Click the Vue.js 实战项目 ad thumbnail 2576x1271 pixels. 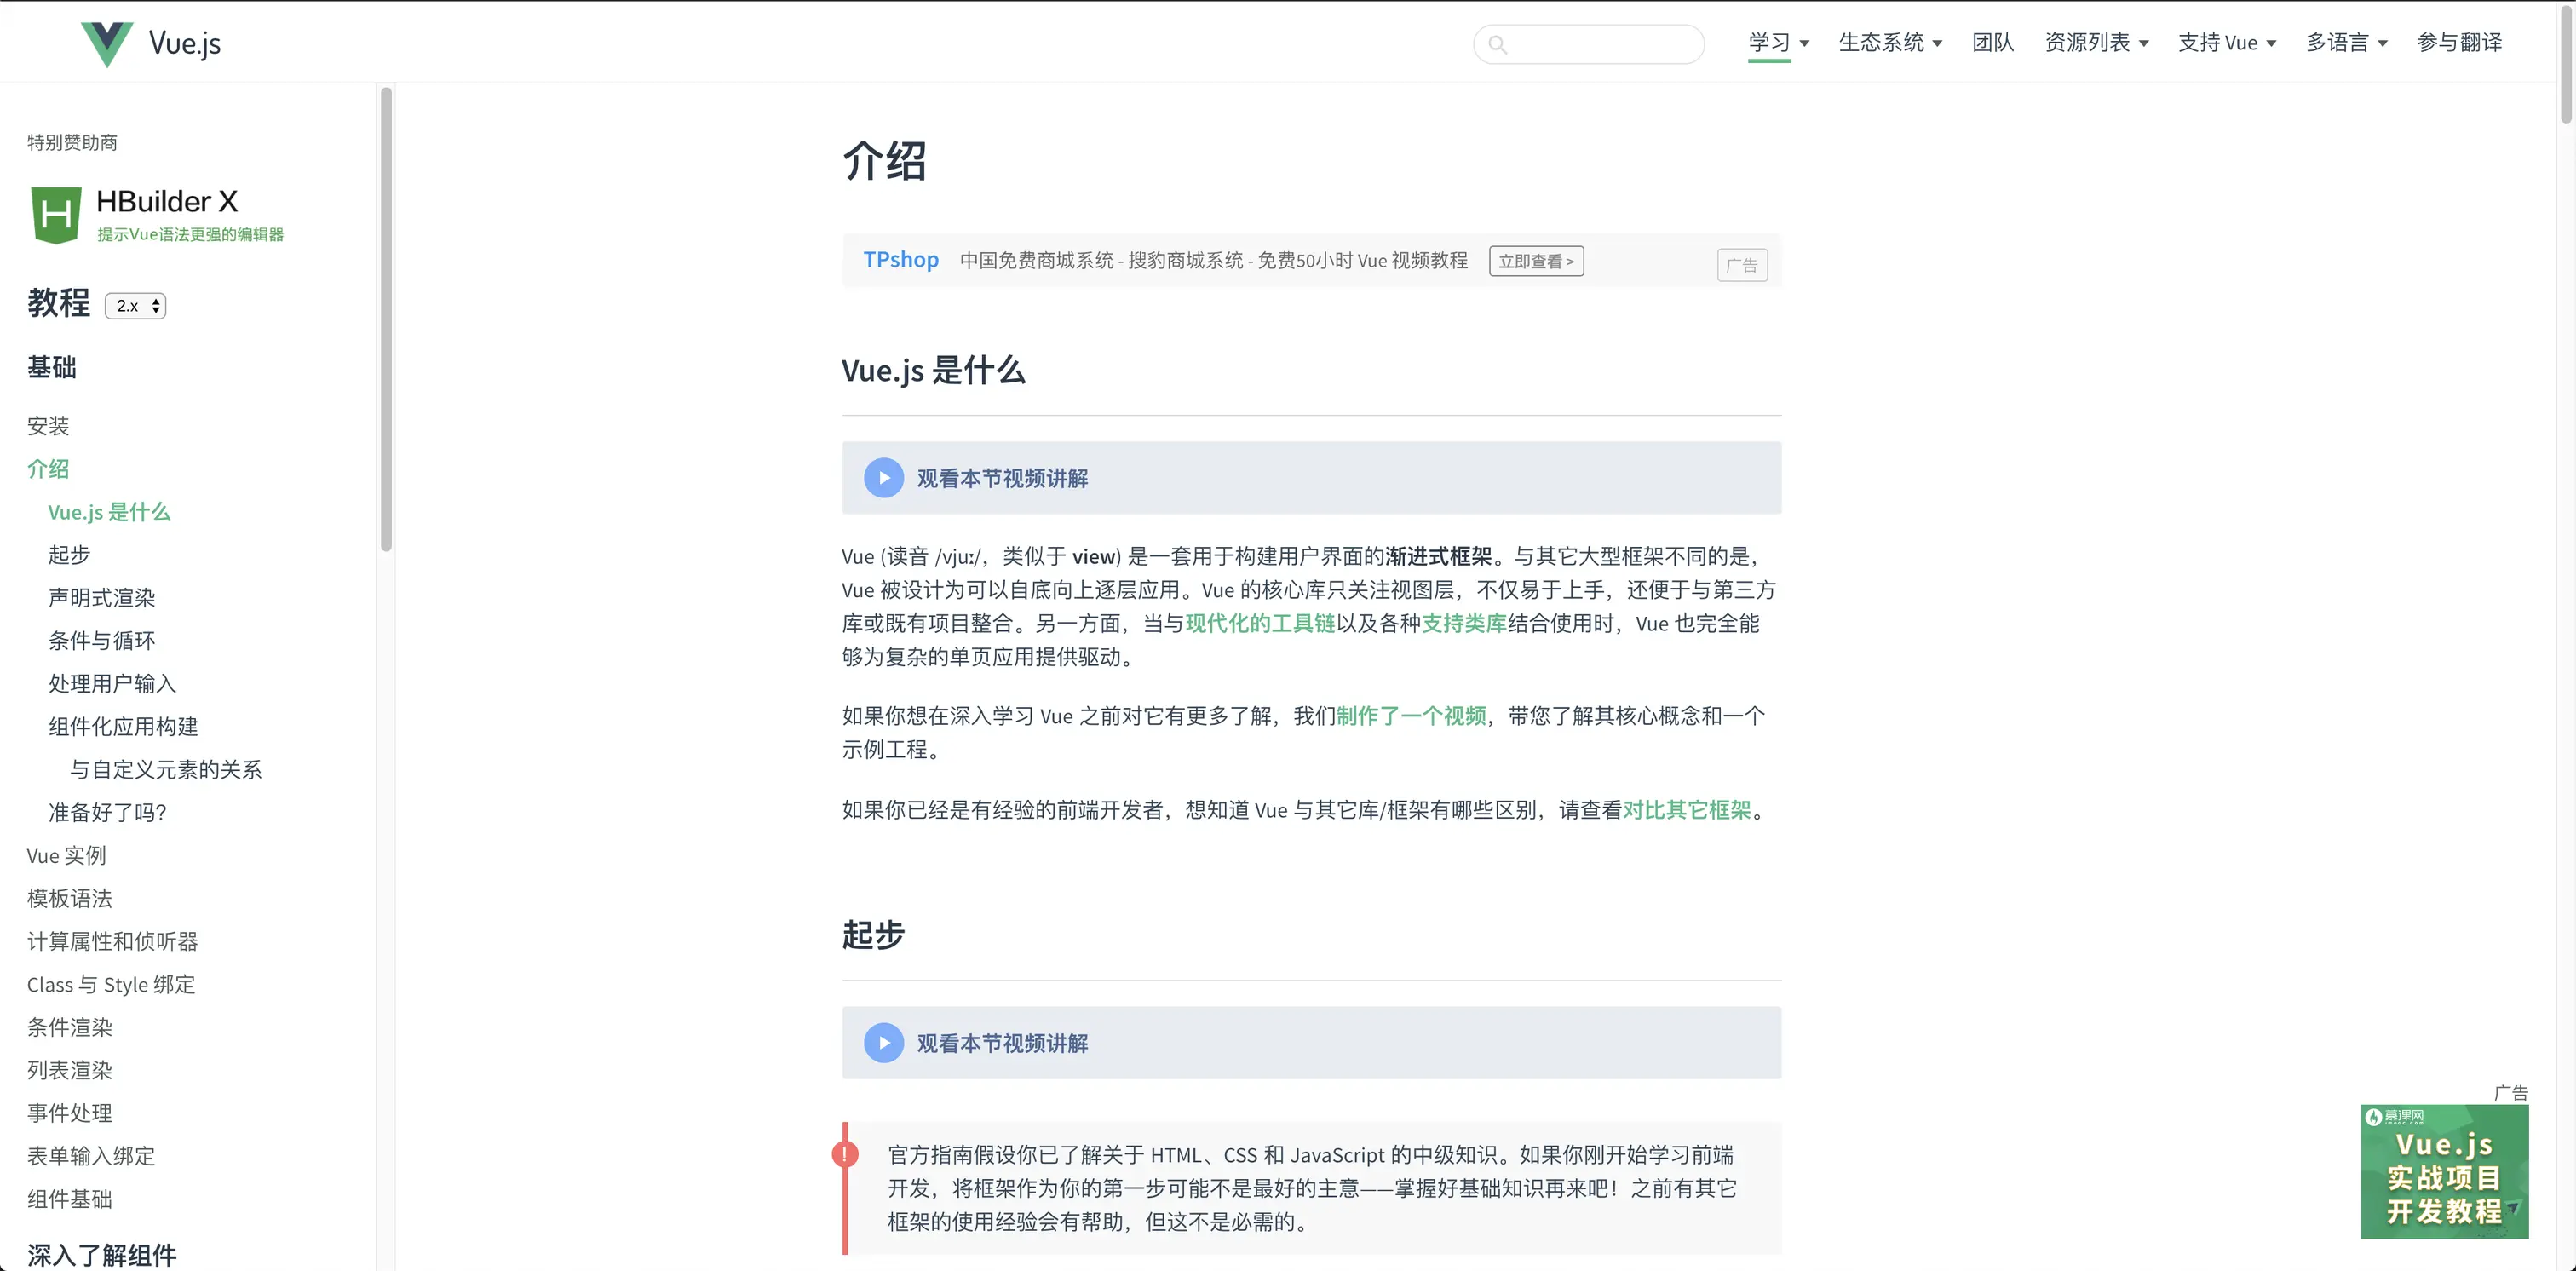[x=2444, y=1171]
